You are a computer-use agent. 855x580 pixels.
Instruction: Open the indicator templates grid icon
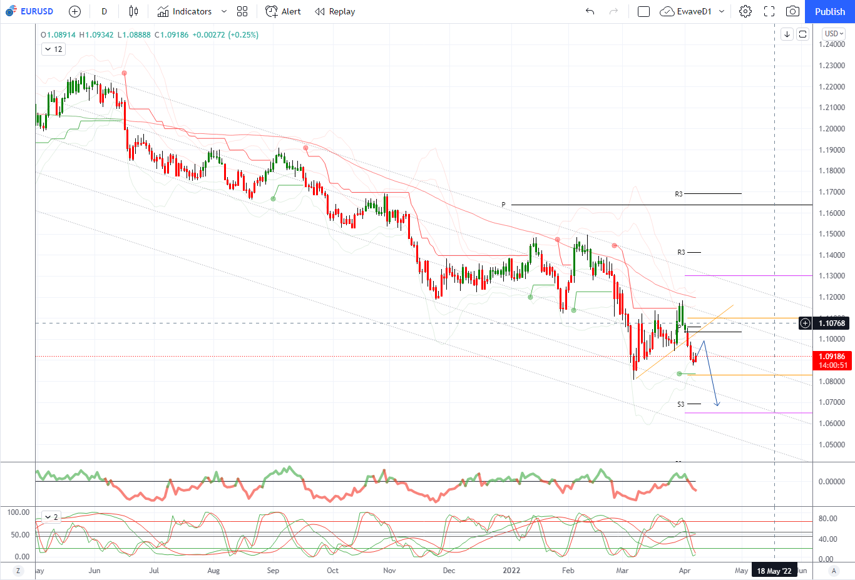242,11
